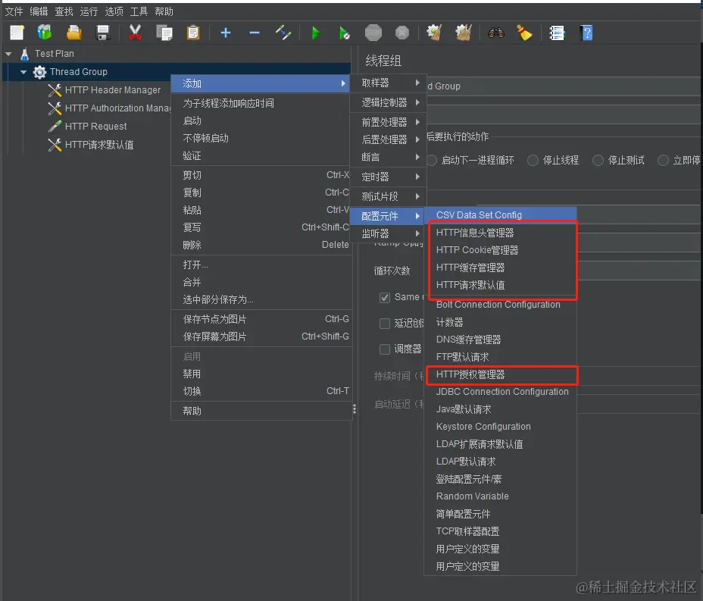Click the Cut scissors icon
703x601 pixels.
tap(135, 33)
